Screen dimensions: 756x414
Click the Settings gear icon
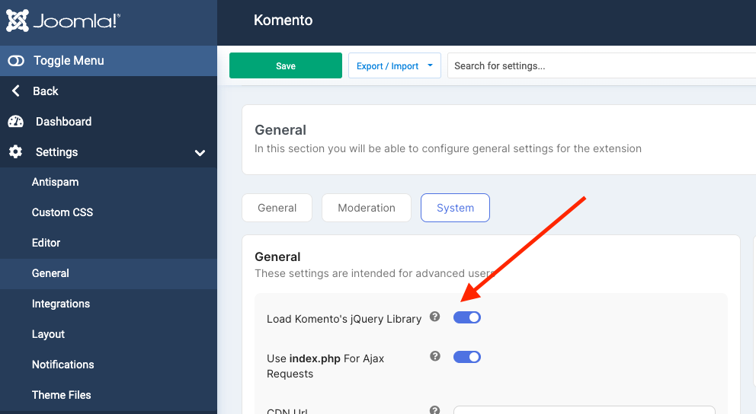pyautogui.click(x=16, y=152)
